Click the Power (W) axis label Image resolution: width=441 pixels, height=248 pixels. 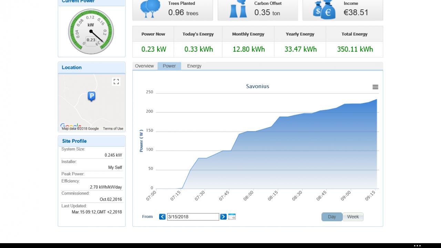click(141, 141)
